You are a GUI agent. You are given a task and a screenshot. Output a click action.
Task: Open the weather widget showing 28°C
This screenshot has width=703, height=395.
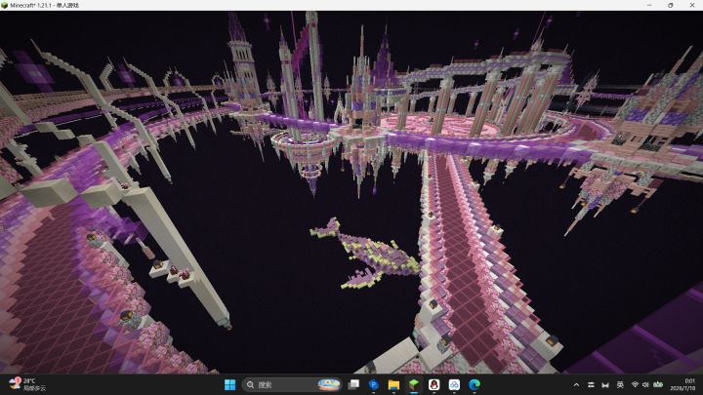pos(27,384)
